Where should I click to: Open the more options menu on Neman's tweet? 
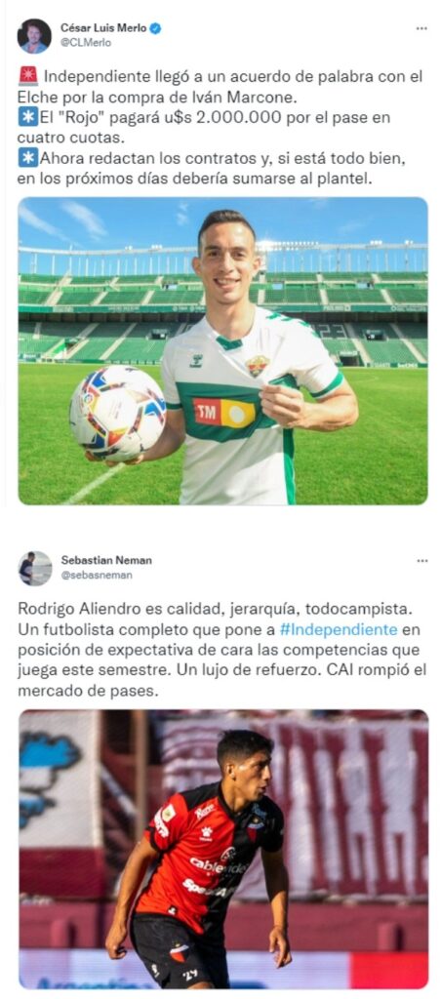[421, 561]
